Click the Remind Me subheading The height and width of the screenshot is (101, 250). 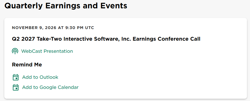[x=27, y=65]
